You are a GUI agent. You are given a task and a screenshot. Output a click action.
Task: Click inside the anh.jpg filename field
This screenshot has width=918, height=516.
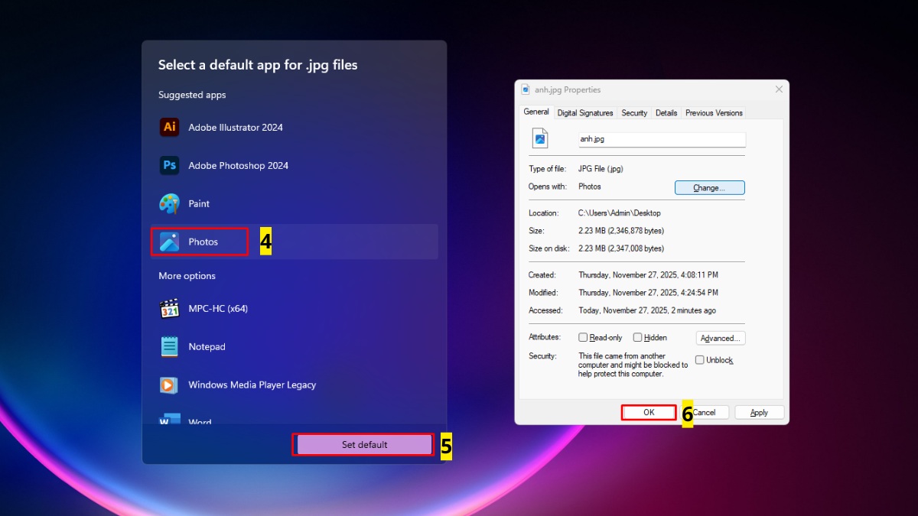662,140
